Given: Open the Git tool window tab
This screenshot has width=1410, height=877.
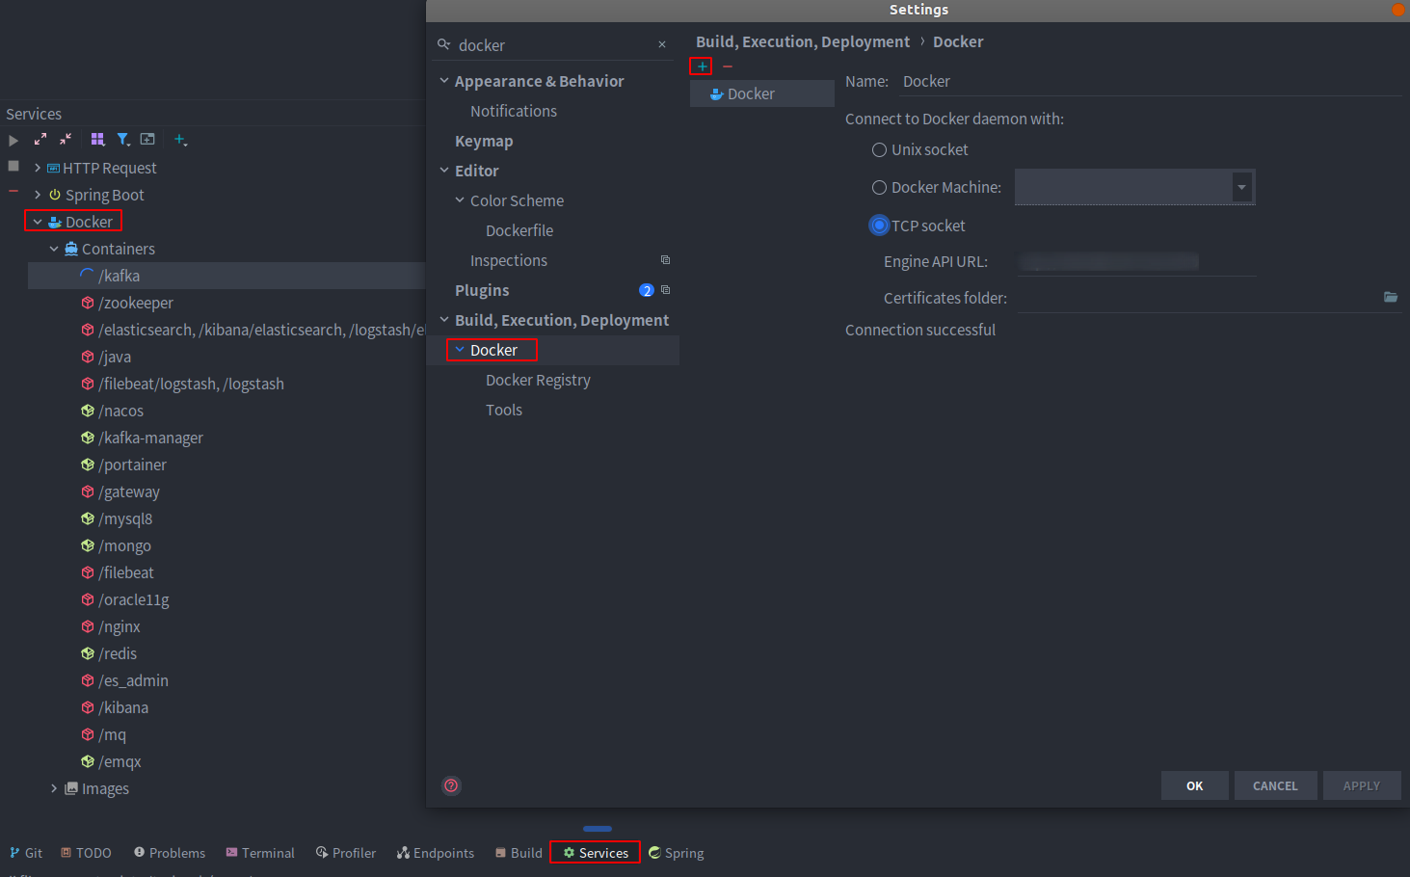Looking at the screenshot, I should (x=26, y=853).
